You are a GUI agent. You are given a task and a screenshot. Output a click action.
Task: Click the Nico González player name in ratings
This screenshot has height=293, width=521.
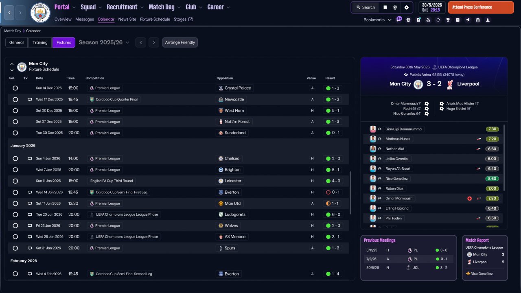click(x=397, y=179)
